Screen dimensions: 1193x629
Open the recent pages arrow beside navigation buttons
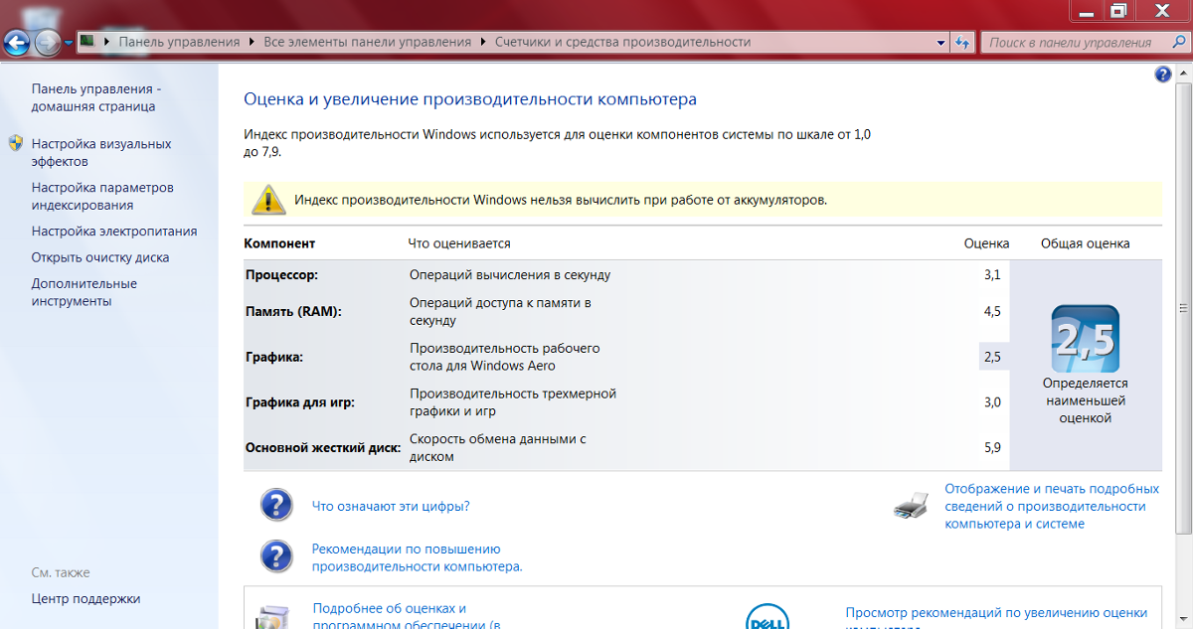tap(69, 43)
